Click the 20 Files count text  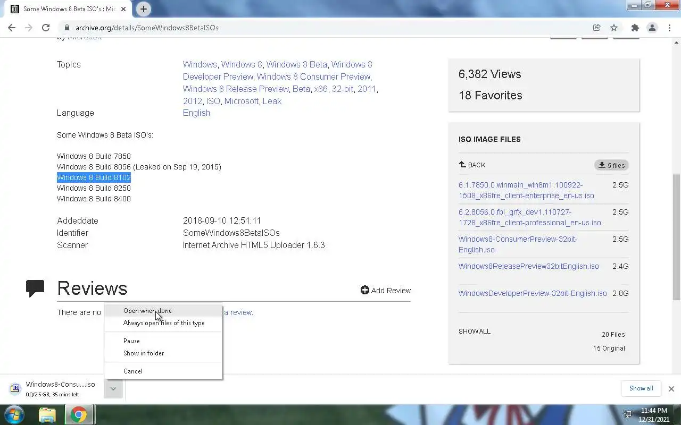point(613,335)
